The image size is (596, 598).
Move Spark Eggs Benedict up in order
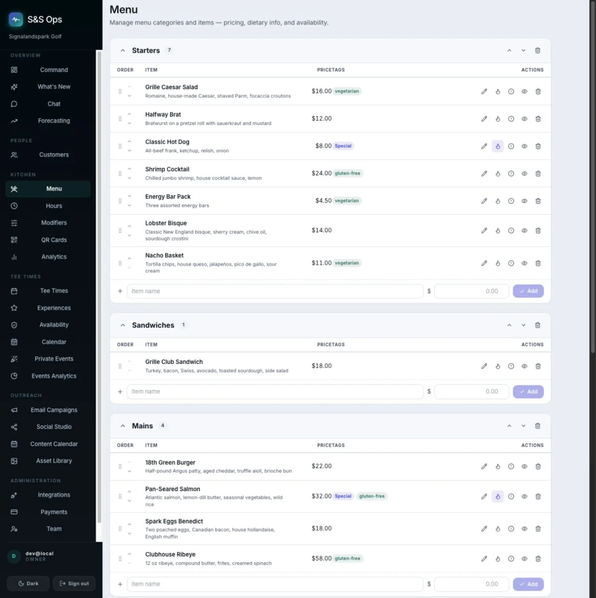click(x=129, y=524)
